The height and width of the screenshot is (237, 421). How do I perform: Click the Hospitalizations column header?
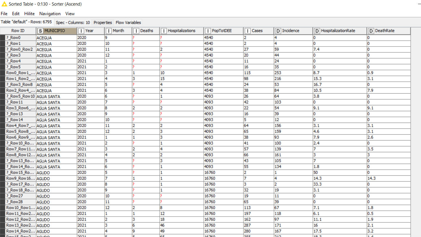point(182,31)
